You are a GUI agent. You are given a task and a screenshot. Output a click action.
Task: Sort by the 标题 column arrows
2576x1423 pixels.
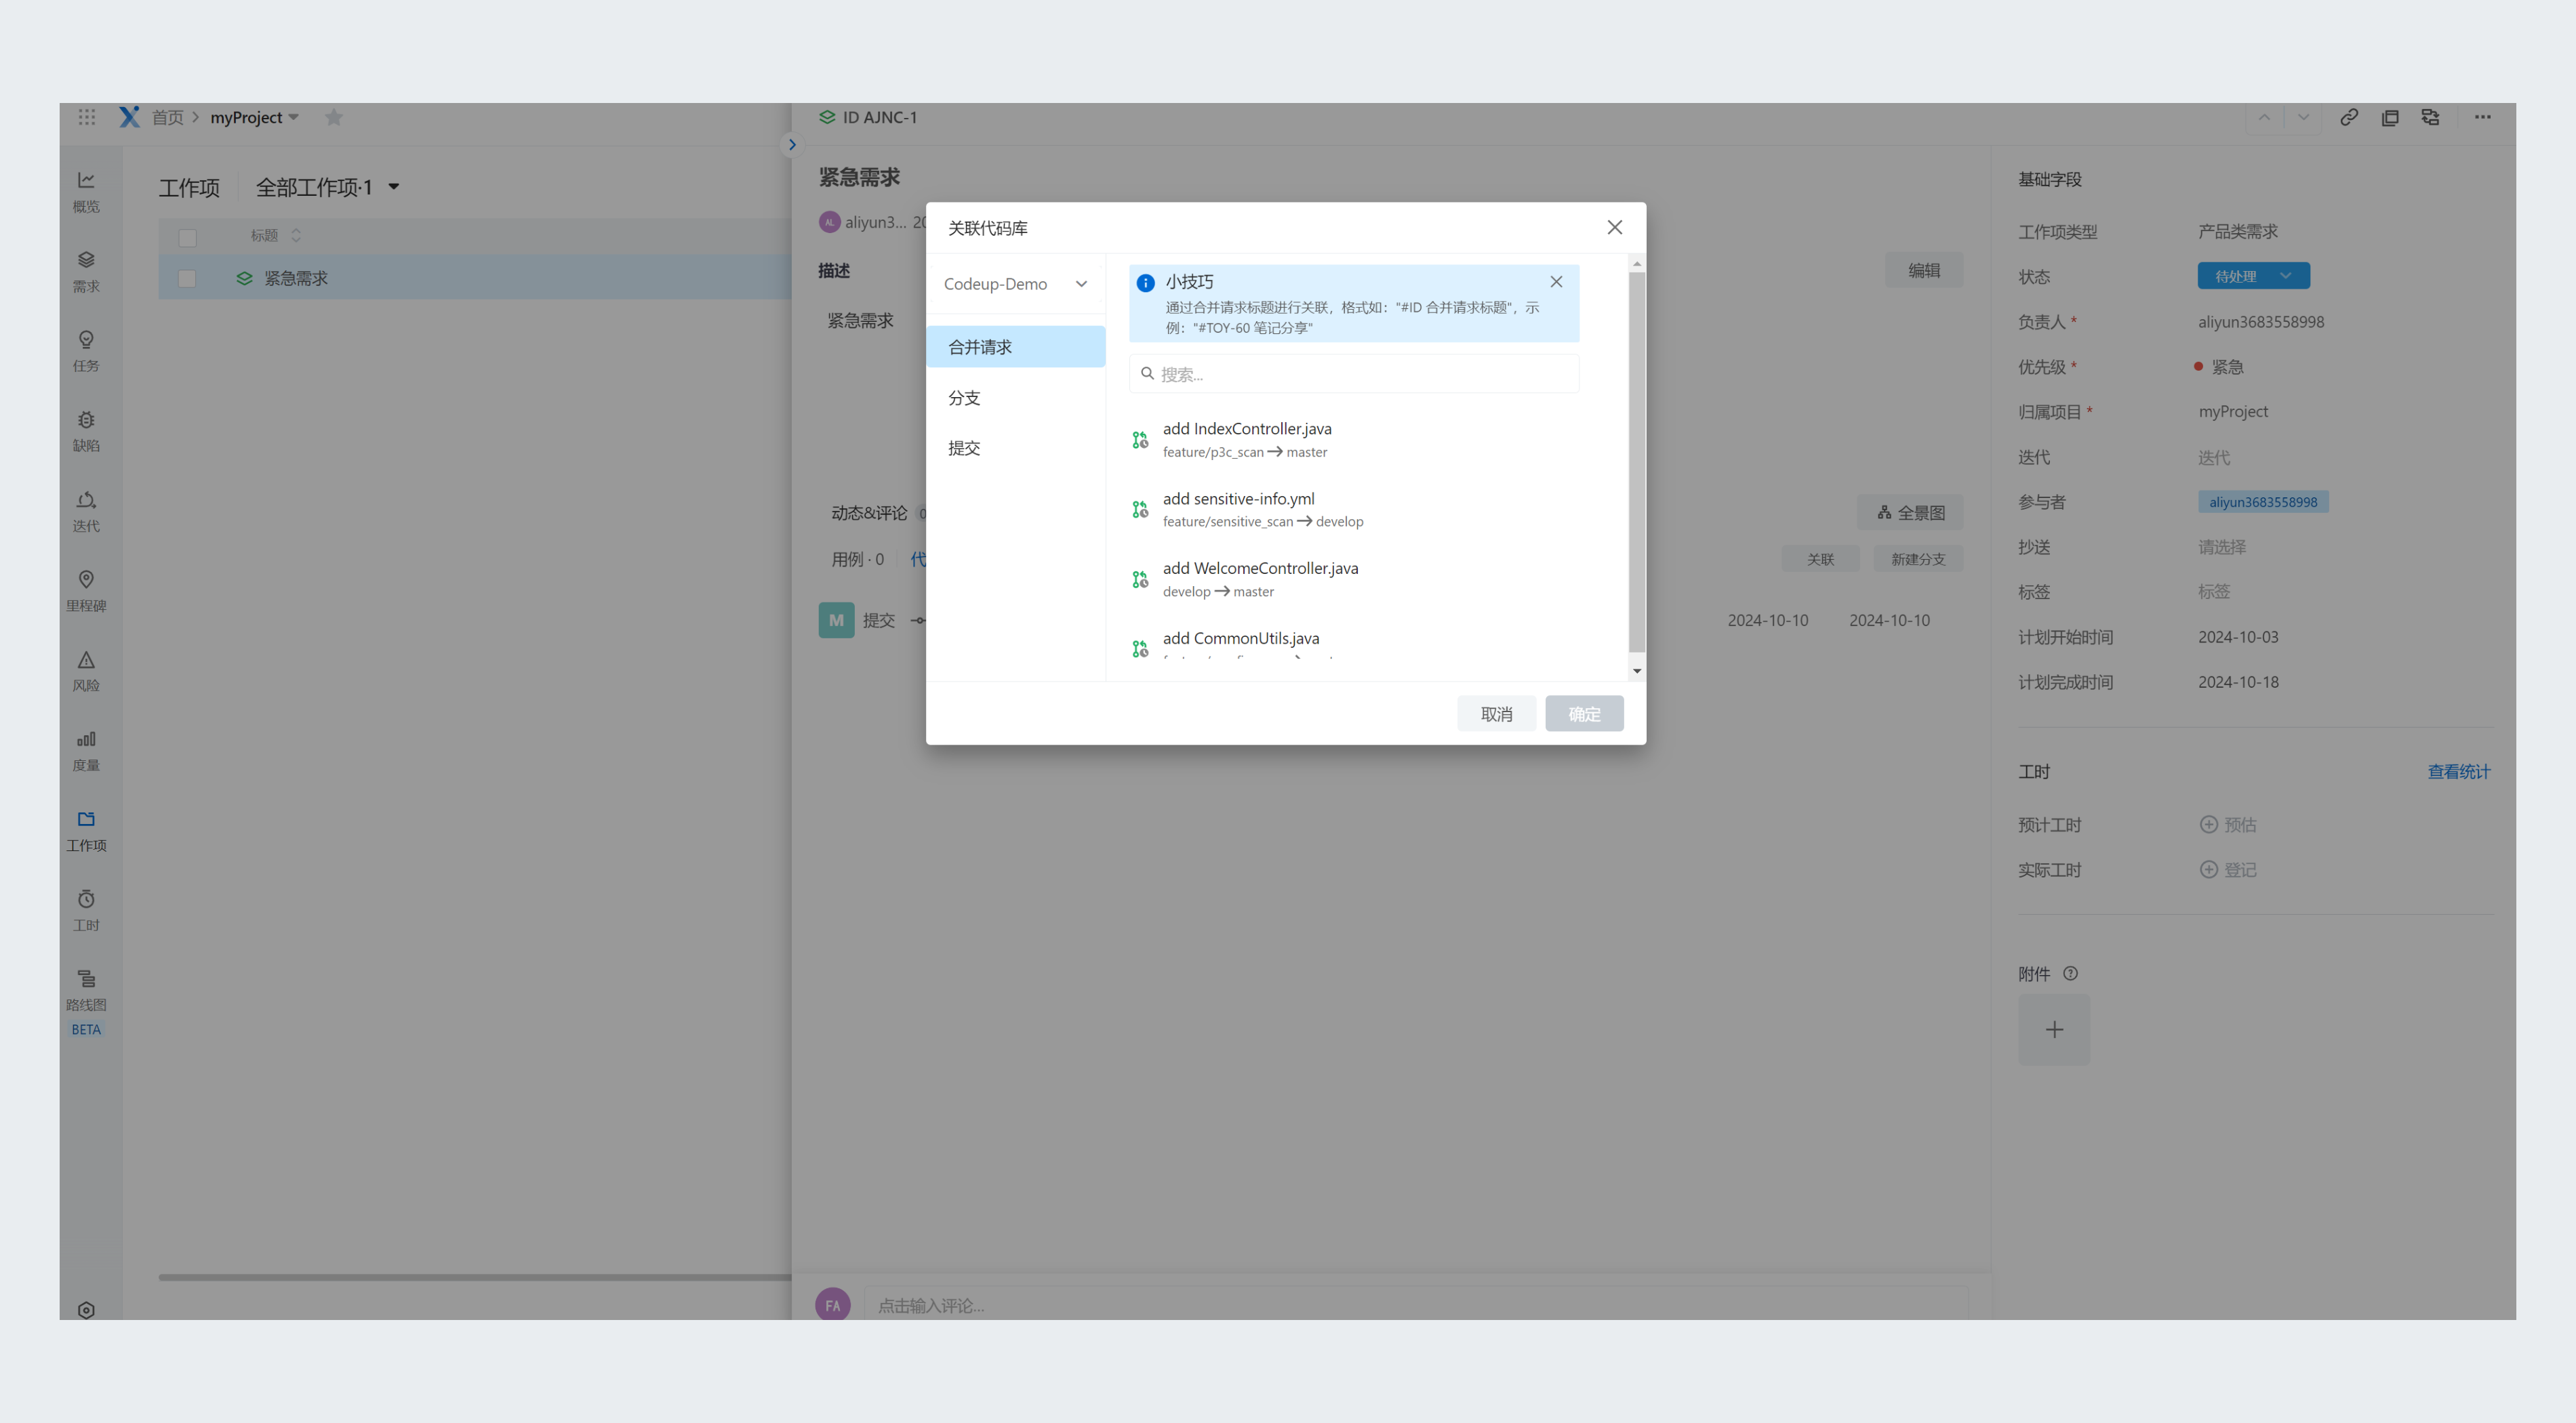pyautogui.click(x=296, y=236)
